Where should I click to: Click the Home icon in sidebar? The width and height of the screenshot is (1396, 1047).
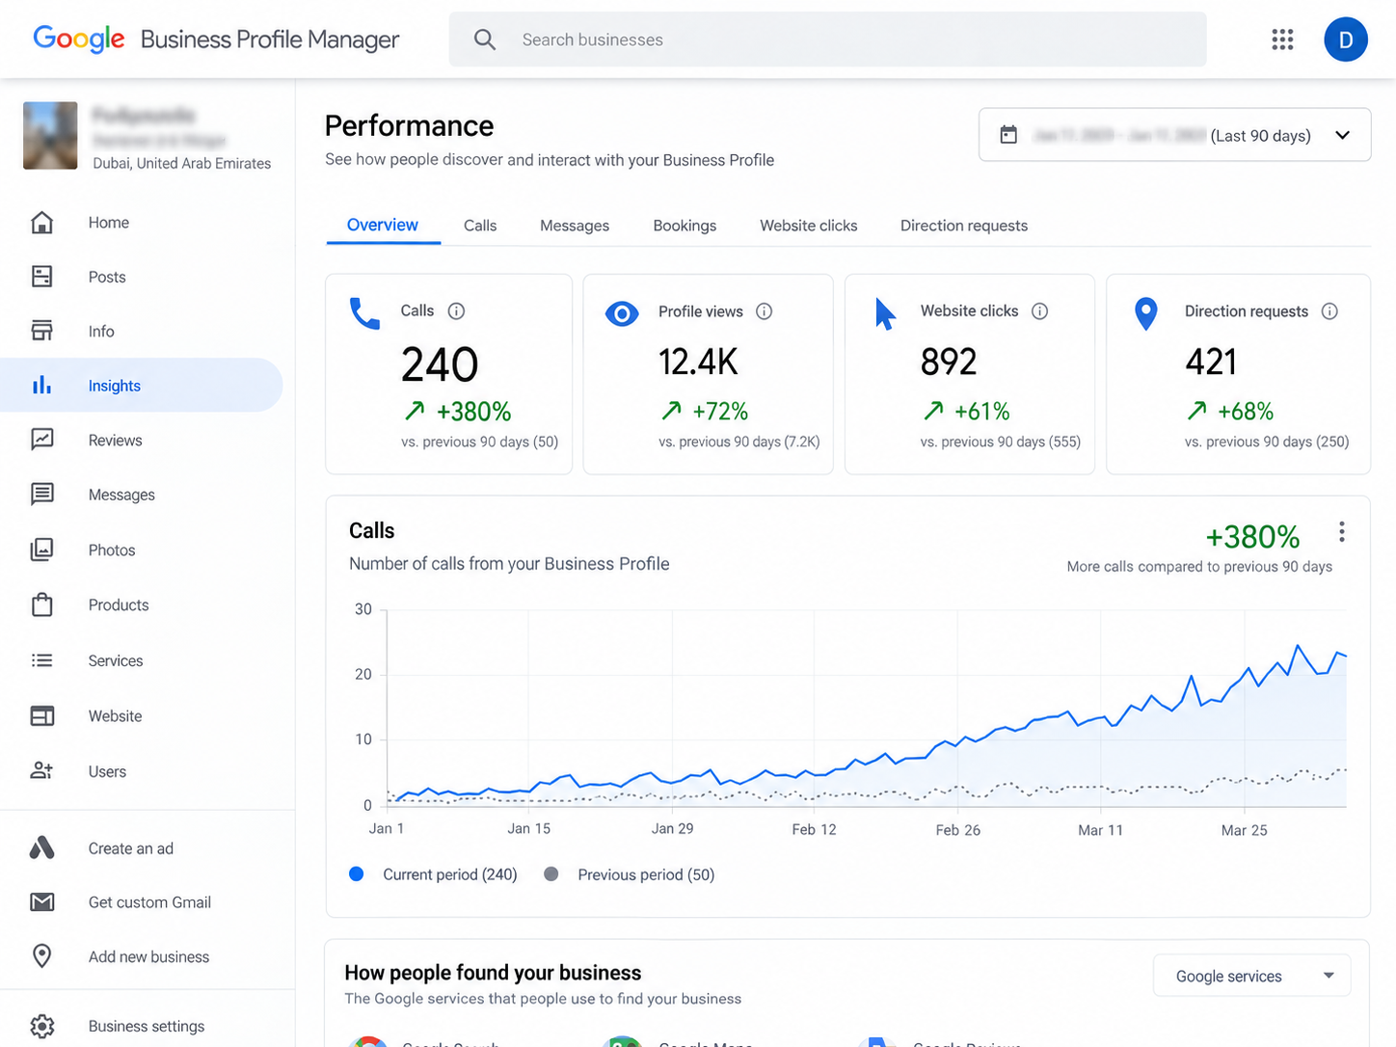(41, 222)
